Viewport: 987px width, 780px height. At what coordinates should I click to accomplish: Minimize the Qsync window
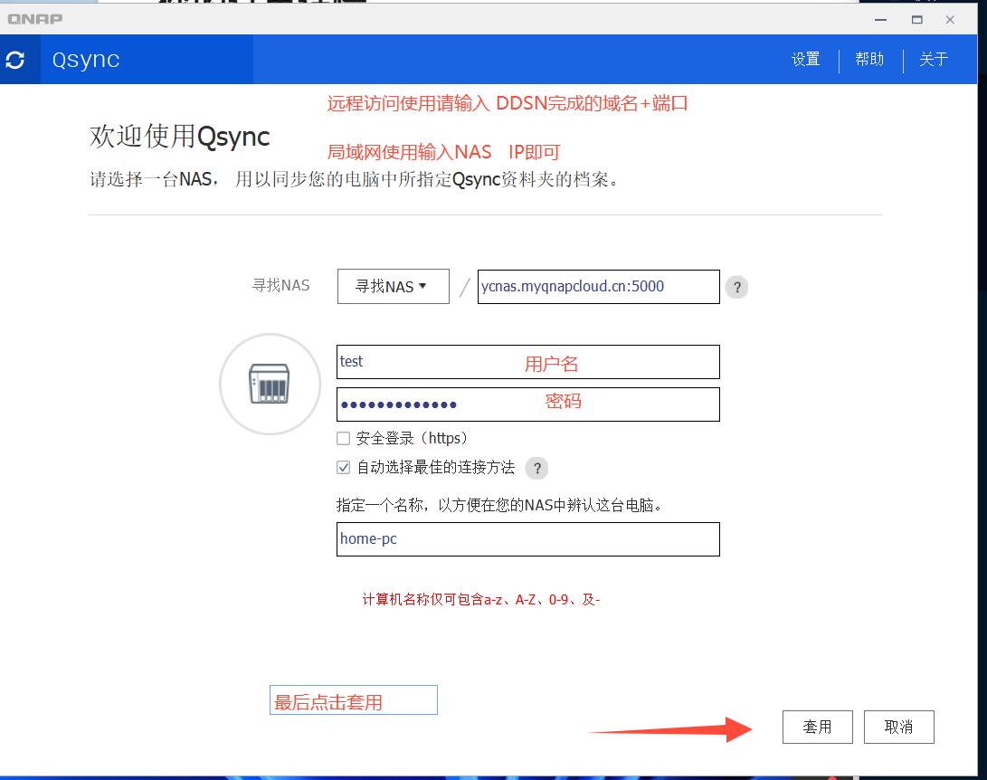pyautogui.click(x=878, y=19)
